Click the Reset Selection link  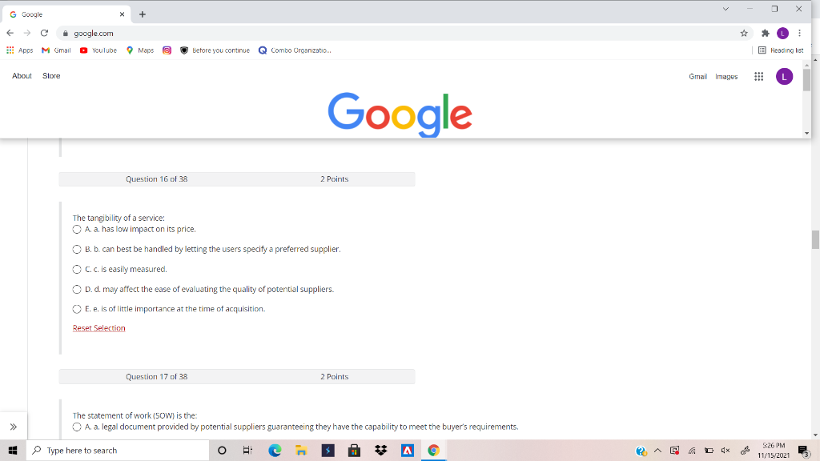point(98,327)
